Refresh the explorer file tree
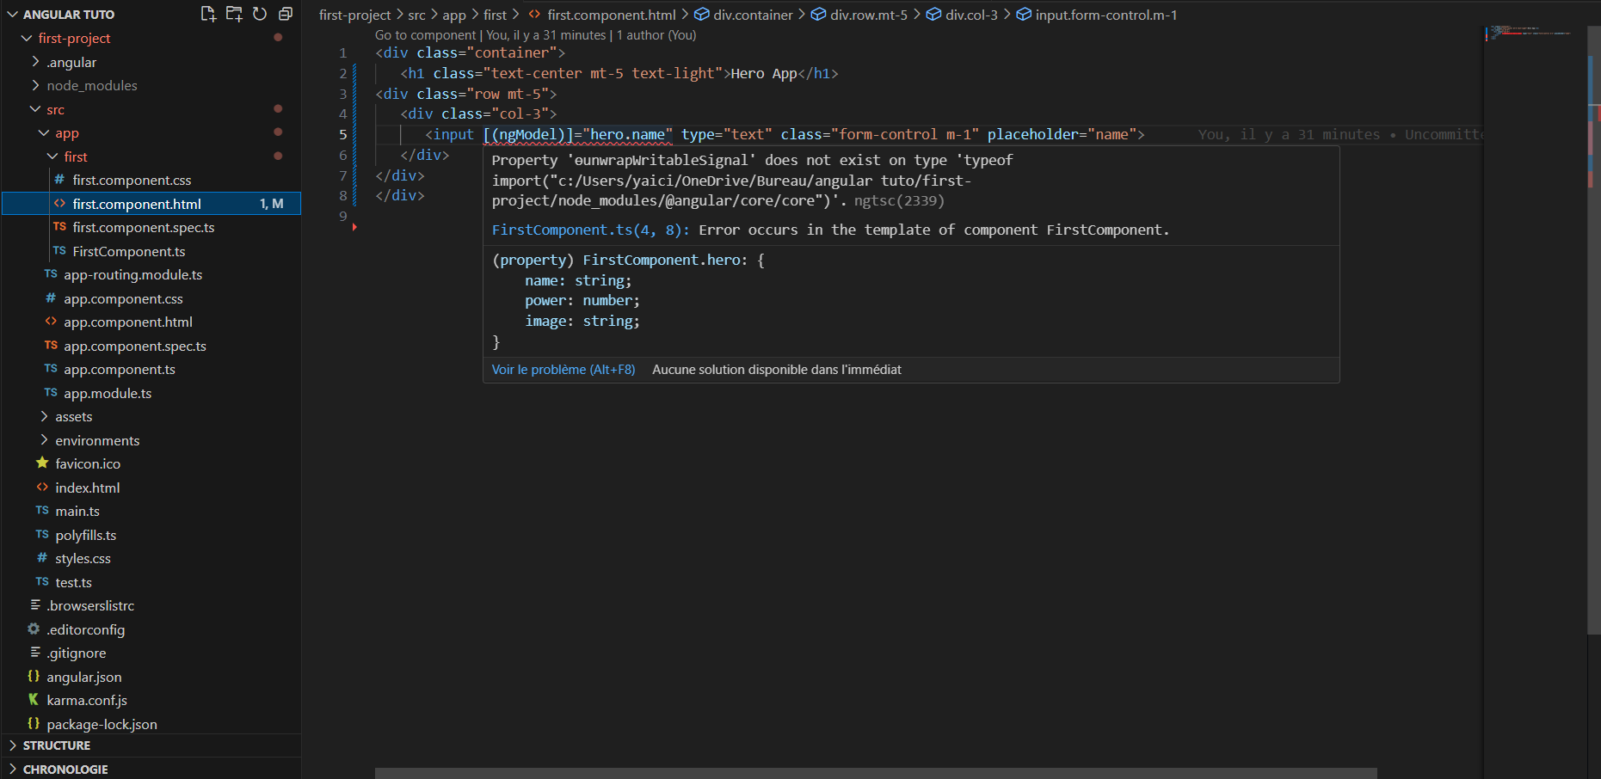The height and width of the screenshot is (779, 1601). tap(260, 14)
